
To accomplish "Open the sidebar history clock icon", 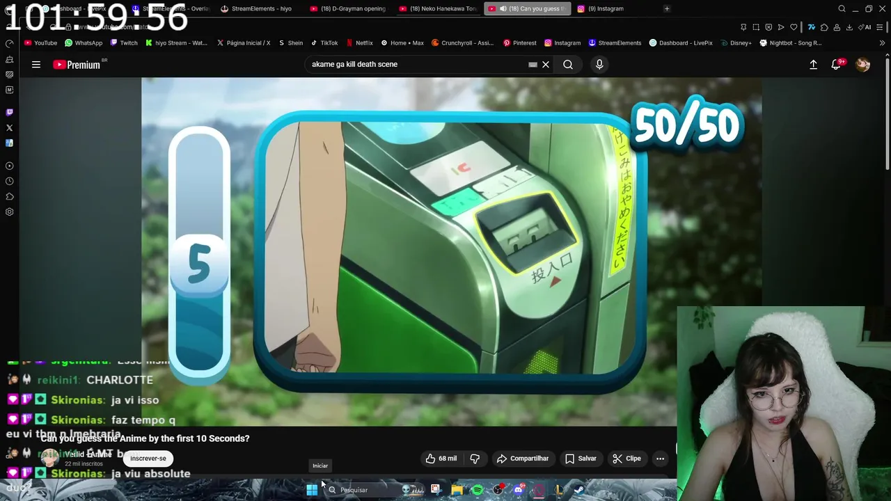I will tap(9, 182).
